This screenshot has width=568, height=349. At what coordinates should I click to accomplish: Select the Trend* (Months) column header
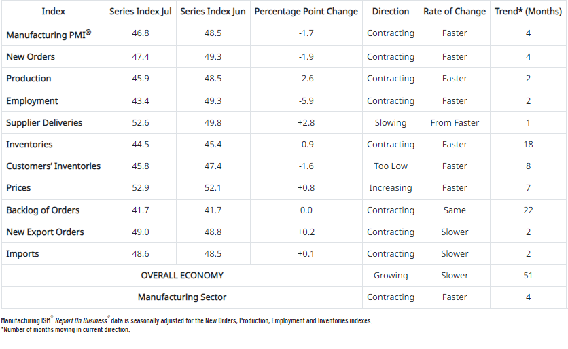pyautogui.click(x=528, y=11)
